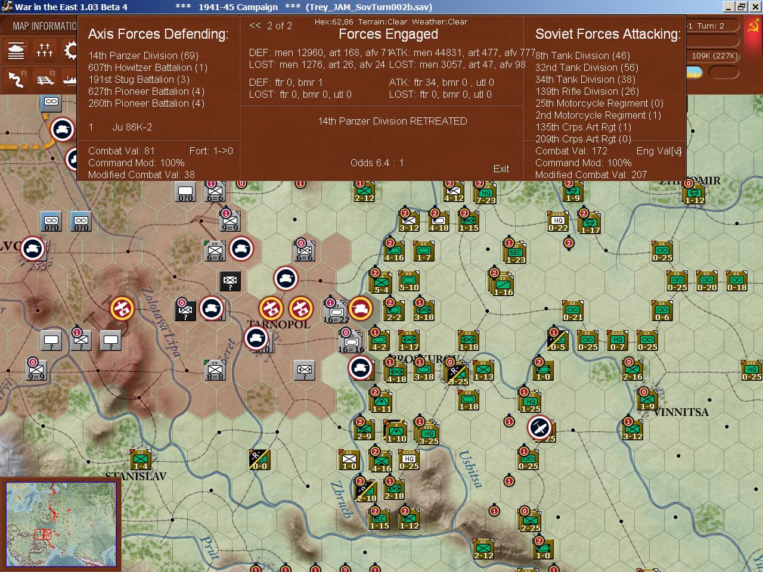Image resolution: width=763 pixels, height=572 pixels.
Task: Select the 2-16 unit counter
Action: [632, 369]
